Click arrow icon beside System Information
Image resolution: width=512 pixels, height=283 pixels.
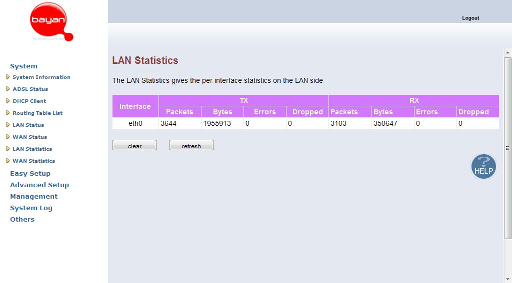(8, 77)
